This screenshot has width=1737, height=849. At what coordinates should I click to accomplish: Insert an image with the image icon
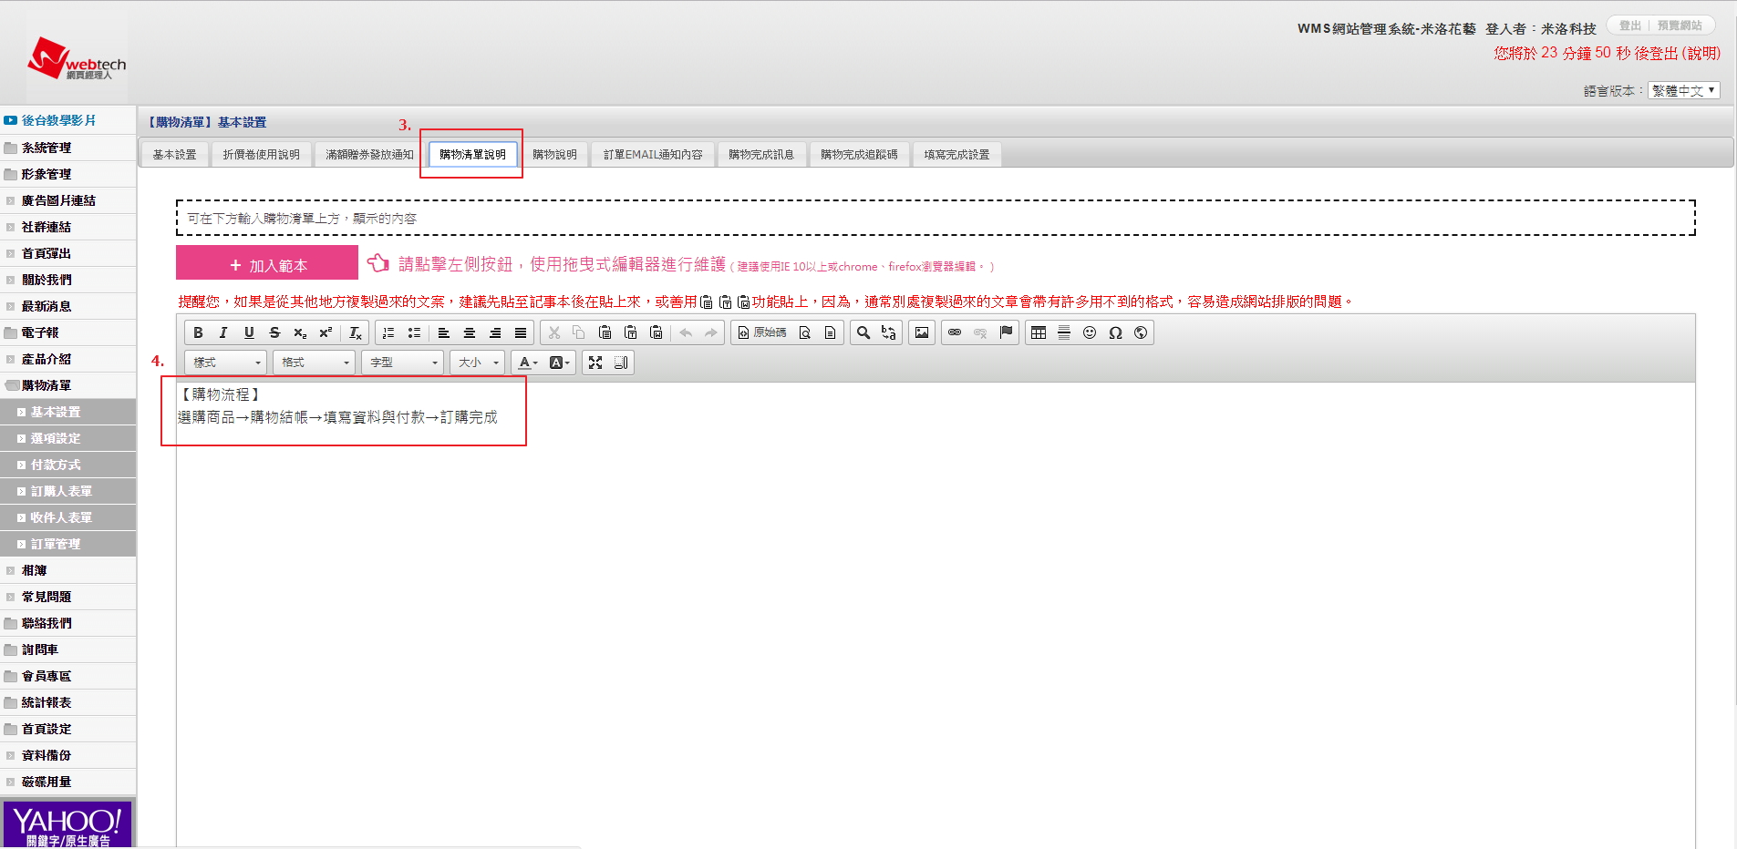(922, 333)
